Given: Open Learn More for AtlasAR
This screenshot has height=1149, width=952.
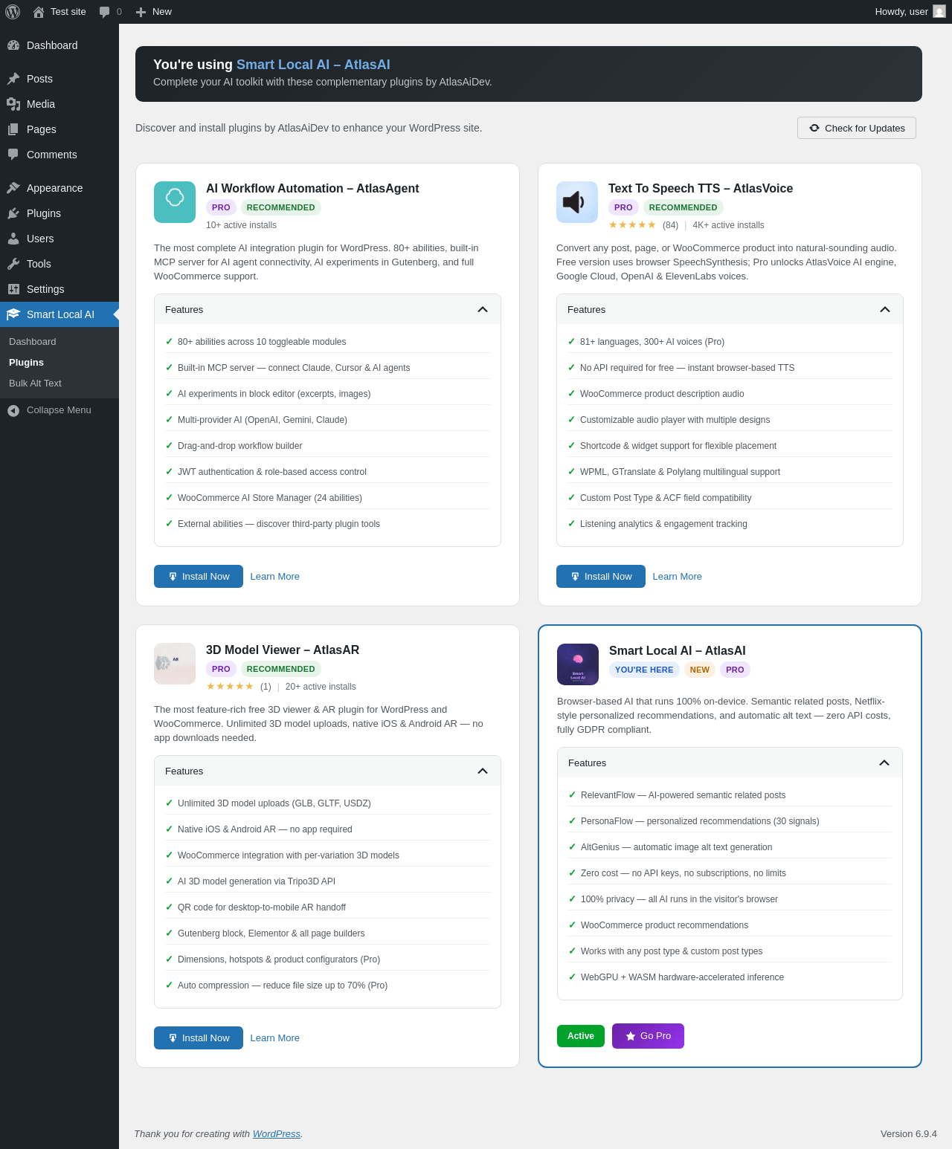Looking at the screenshot, I should pyautogui.click(x=275, y=1038).
